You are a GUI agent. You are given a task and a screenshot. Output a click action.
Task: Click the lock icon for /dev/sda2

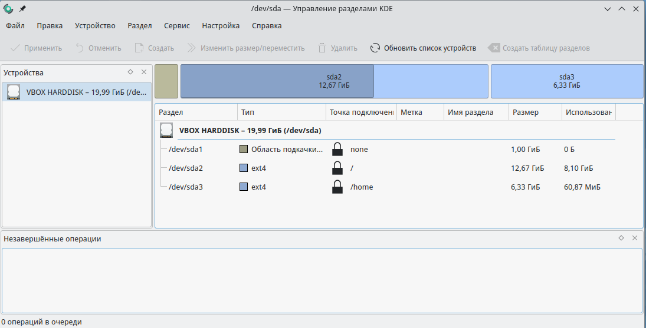click(x=337, y=168)
